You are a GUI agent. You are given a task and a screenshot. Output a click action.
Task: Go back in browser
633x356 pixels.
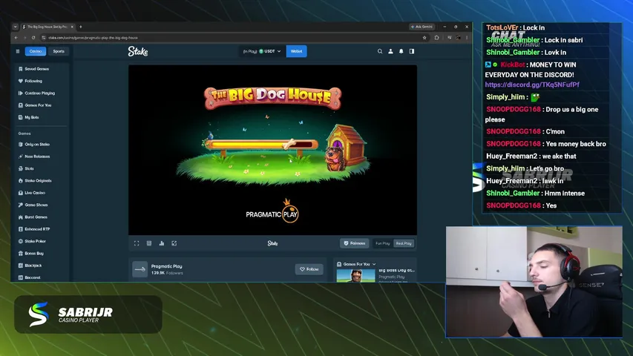coord(16,38)
